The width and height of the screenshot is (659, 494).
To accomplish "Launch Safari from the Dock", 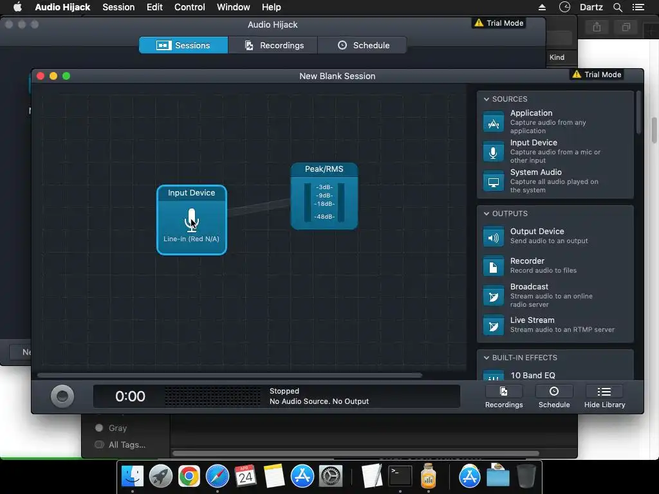I will 218,477.
